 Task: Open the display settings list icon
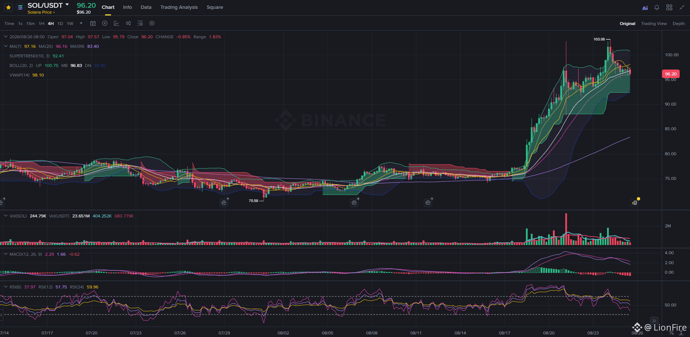[x=140, y=23]
